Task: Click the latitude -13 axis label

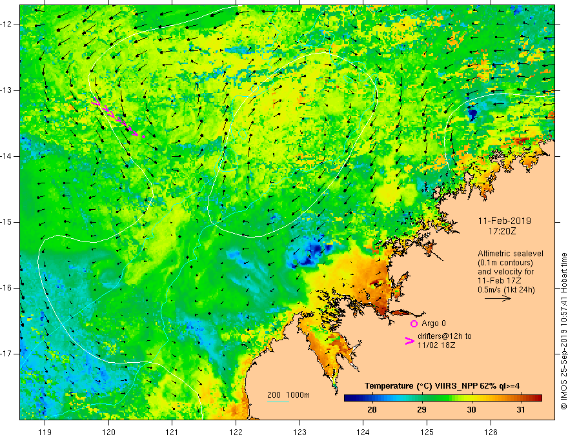Action: (6, 90)
